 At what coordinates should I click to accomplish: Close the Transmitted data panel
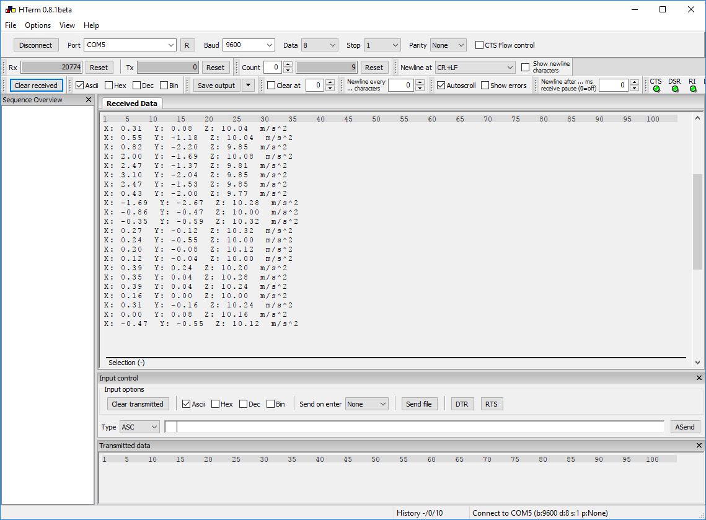[x=699, y=446]
